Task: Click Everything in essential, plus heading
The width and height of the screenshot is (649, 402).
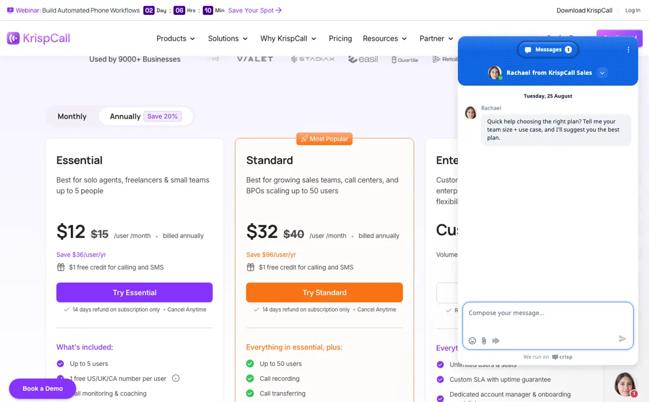Action: click(294, 347)
